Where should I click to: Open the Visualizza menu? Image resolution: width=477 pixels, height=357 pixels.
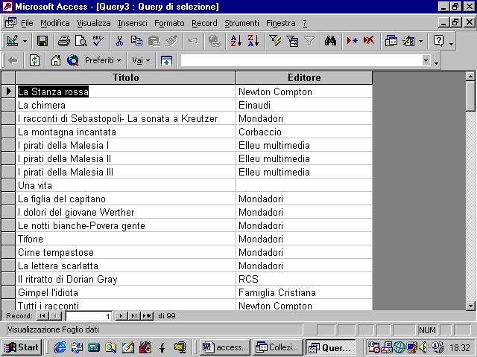[x=94, y=23]
